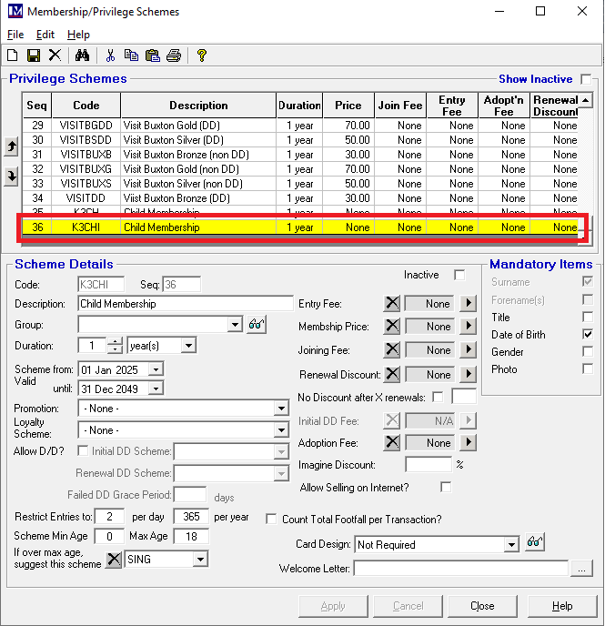Click the Description text field

coord(186,304)
